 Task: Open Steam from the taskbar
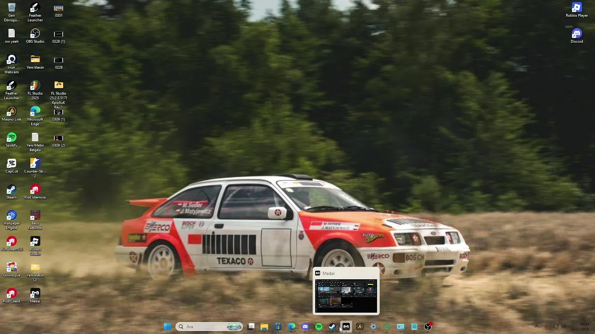332,327
